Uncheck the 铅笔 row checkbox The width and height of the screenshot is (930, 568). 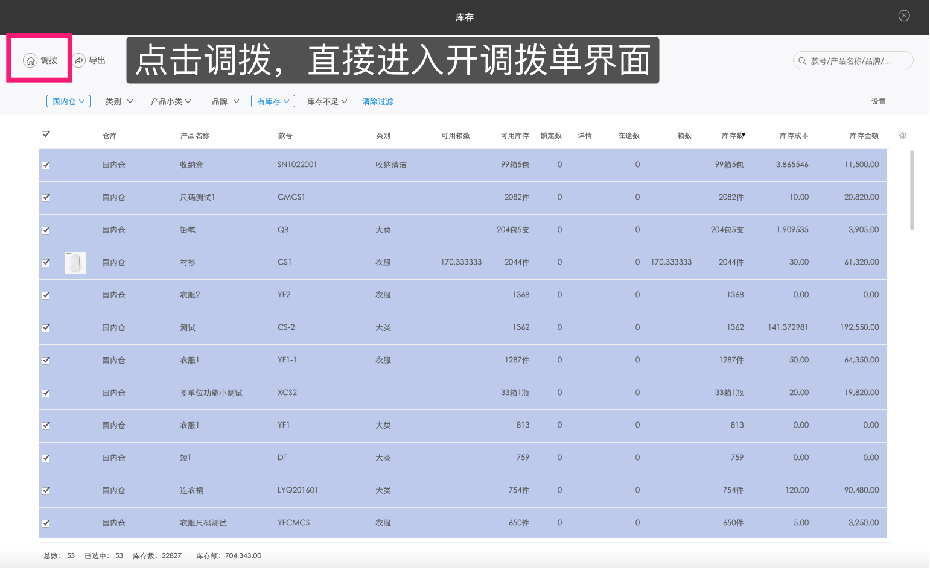pos(46,230)
